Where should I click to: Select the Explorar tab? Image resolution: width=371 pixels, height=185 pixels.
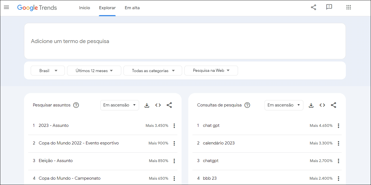coord(107,8)
